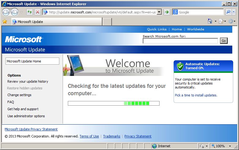The height and width of the screenshot is (150, 239).
Task: Click the Internet Explorer title bar icon
Action: tap(4, 4)
